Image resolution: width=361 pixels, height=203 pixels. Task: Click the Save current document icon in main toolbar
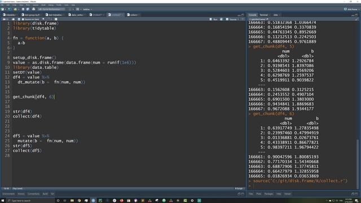click(23, 9)
